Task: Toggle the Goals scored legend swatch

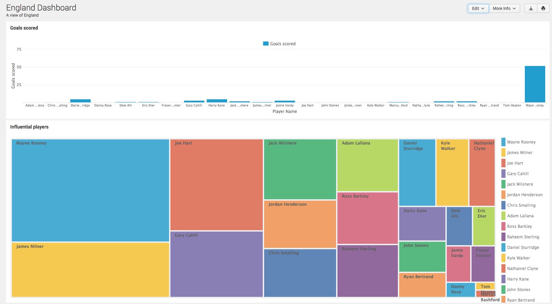Action: pyautogui.click(x=266, y=44)
